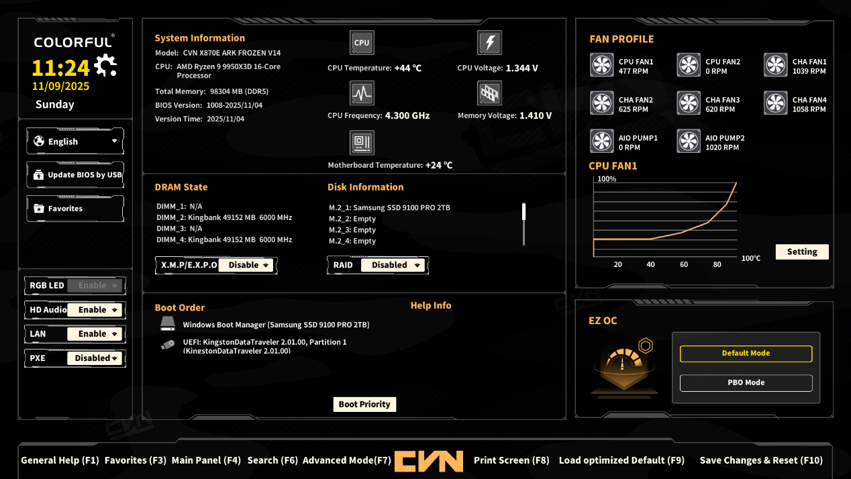Screen dimensions: 851x479
Task: Select the CHA FAN3 fan icon
Action: (689, 103)
